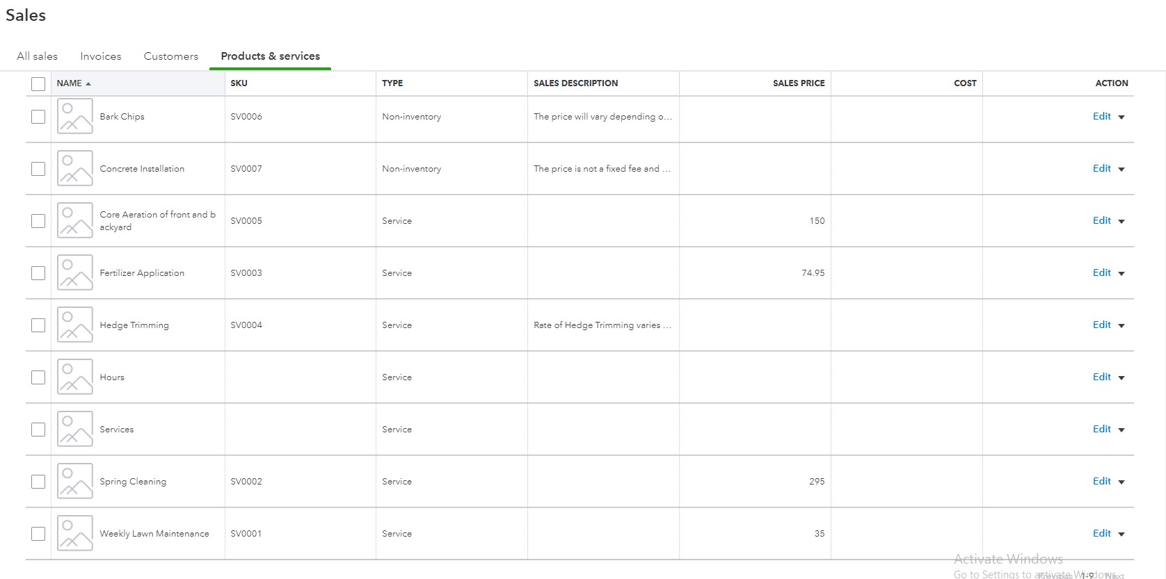Go to the All sales tab
The height and width of the screenshot is (579, 1166).
pyautogui.click(x=37, y=56)
